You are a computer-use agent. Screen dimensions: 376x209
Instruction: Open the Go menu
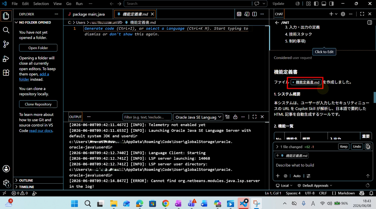[x=69, y=4]
